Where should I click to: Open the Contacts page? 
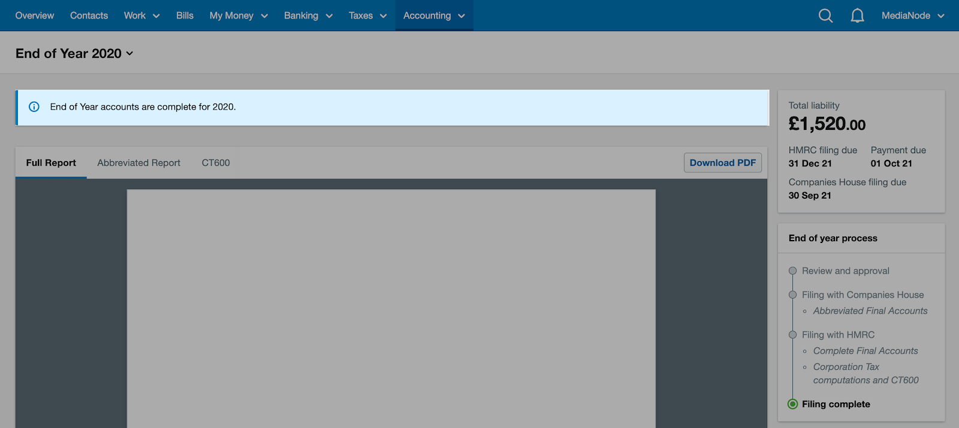(x=89, y=16)
